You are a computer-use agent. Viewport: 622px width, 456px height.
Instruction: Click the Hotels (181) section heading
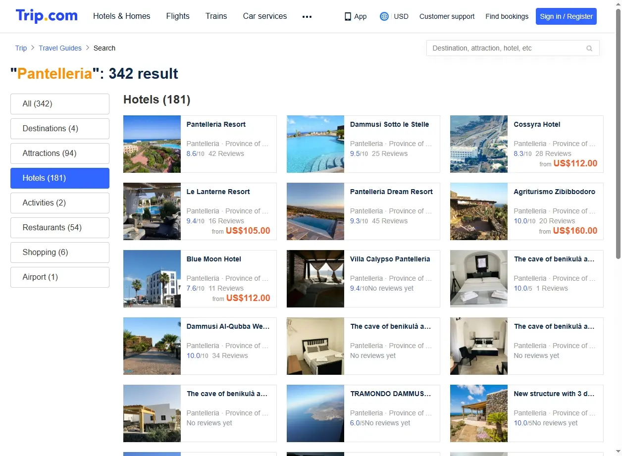pyautogui.click(x=157, y=100)
